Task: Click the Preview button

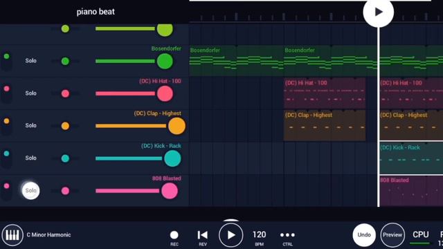Action: pyautogui.click(x=392, y=235)
